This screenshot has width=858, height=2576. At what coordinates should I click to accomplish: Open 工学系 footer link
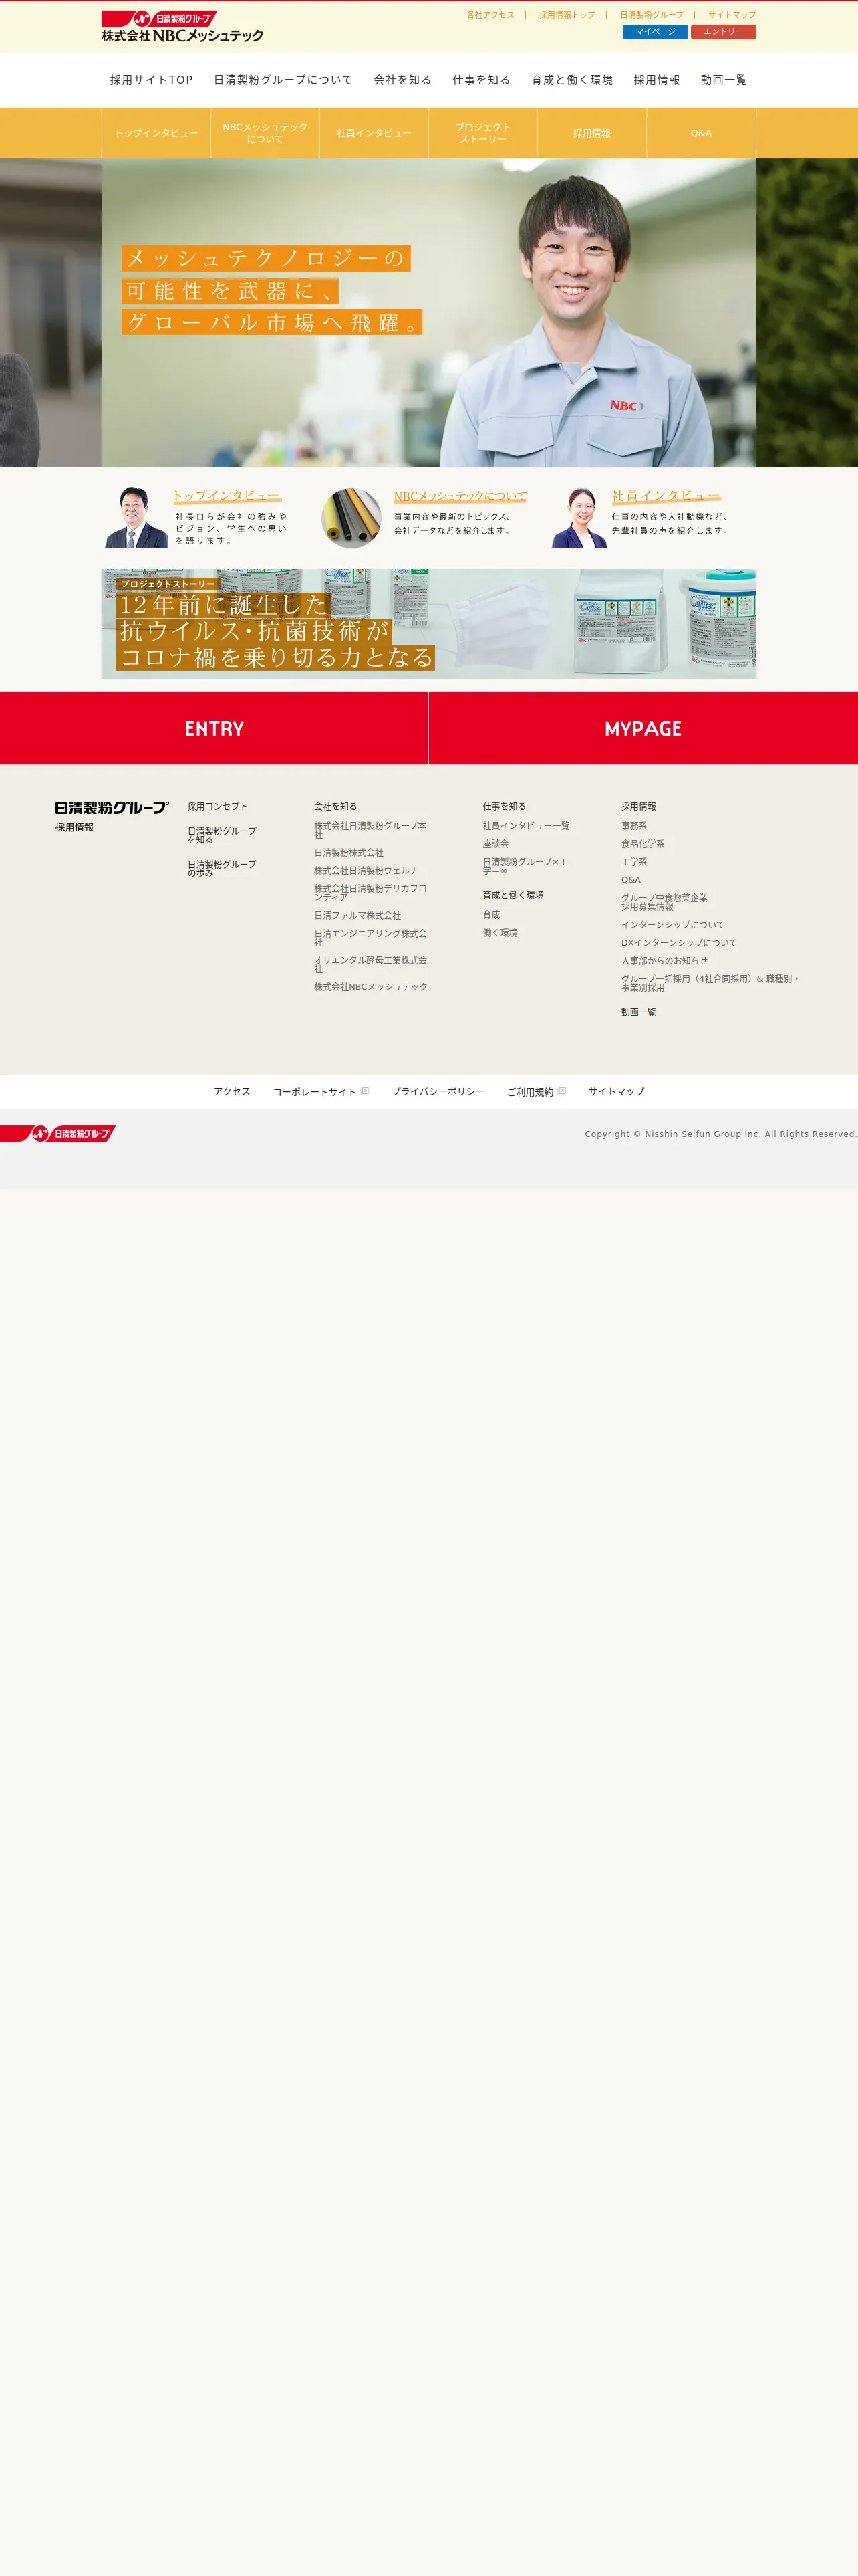point(634,862)
